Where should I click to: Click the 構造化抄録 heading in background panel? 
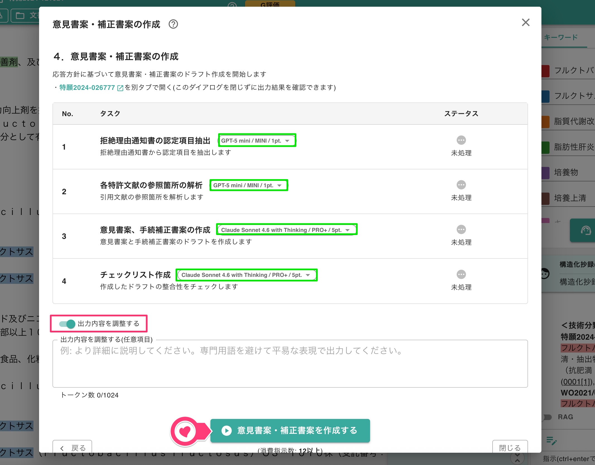pyautogui.click(x=577, y=264)
